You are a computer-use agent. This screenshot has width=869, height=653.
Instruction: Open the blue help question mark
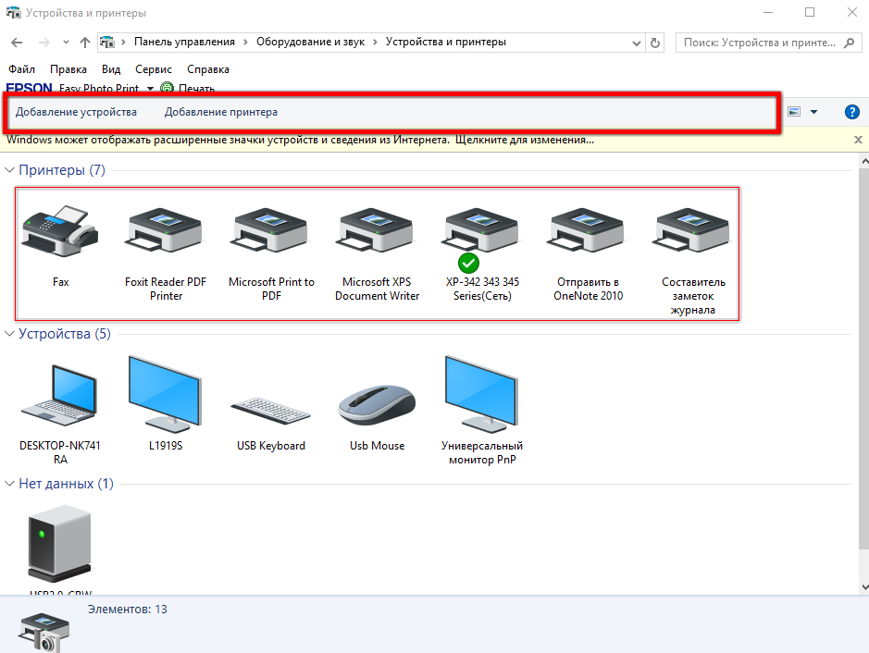851,112
